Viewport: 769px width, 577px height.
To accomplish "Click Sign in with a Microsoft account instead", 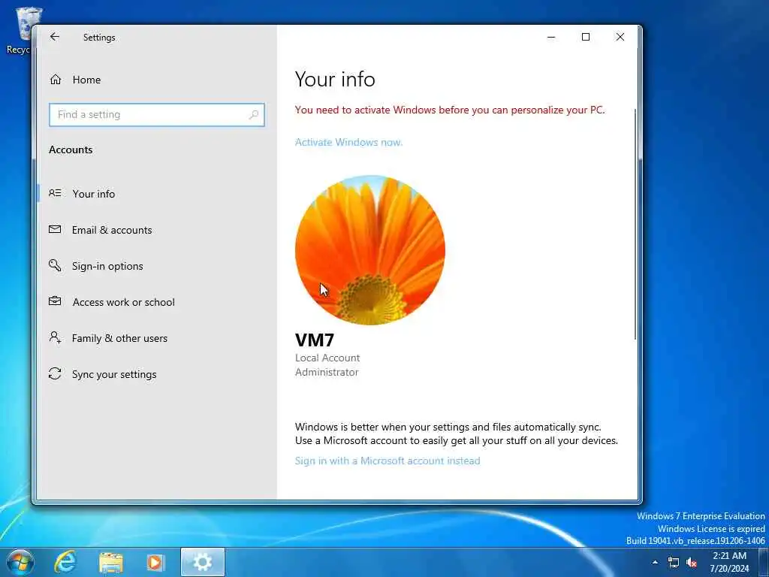I will (388, 461).
